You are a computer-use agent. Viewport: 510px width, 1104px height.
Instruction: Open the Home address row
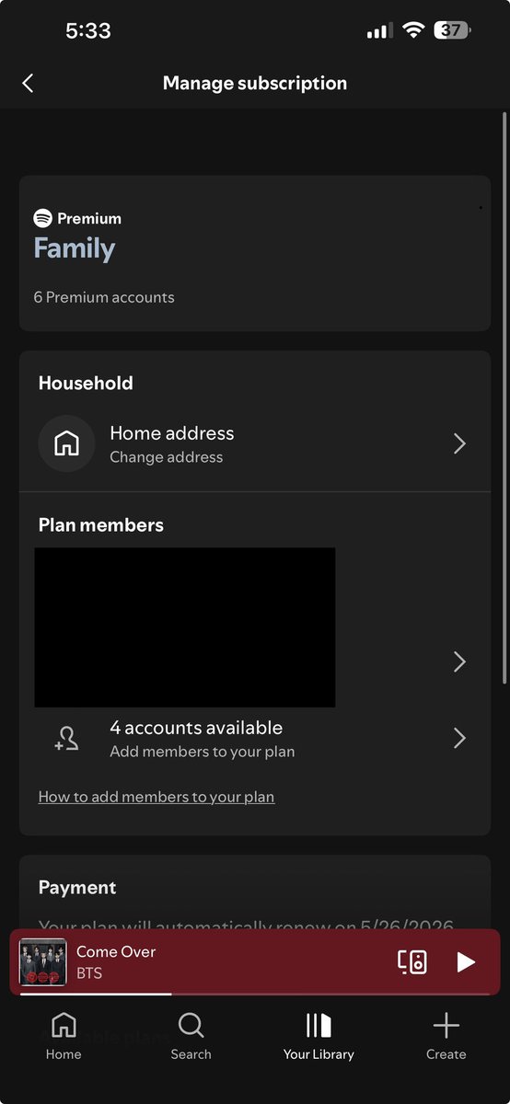(x=255, y=443)
